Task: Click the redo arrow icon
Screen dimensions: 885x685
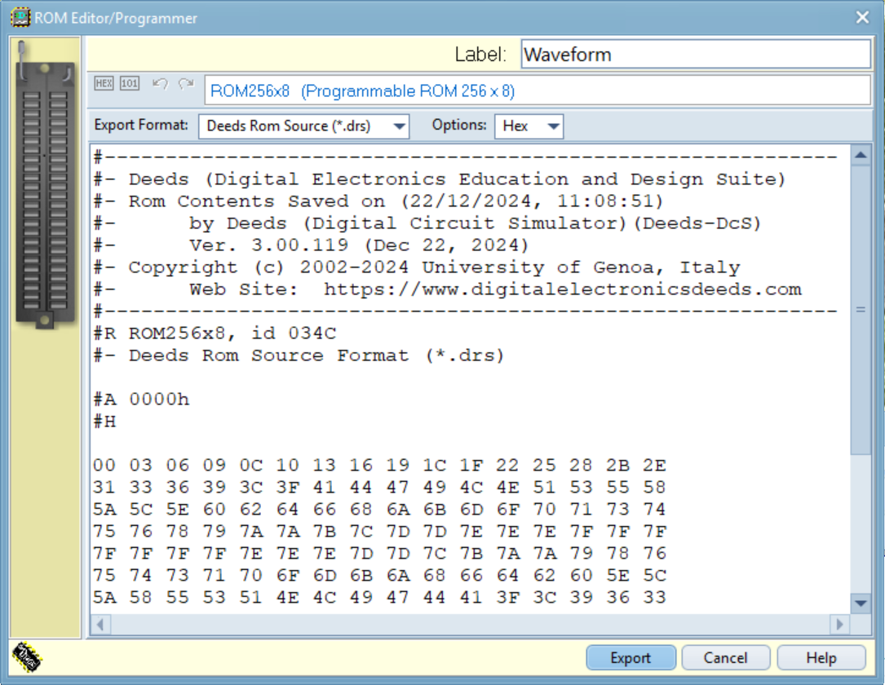Action: [x=186, y=84]
